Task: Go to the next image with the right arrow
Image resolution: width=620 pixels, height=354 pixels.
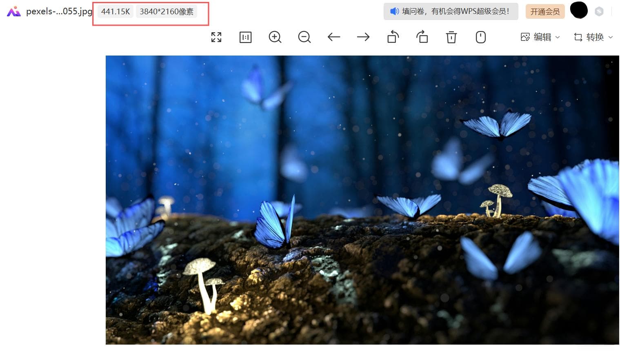Action: coord(363,37)
